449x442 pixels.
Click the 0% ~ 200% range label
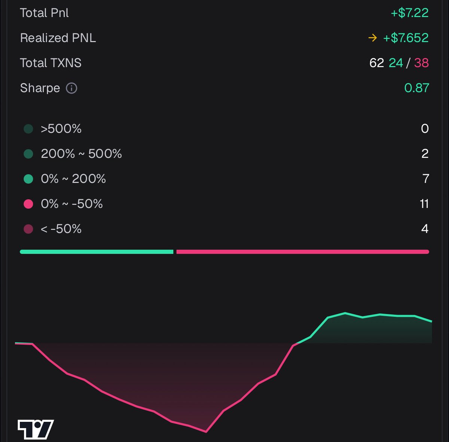[73, 179]
